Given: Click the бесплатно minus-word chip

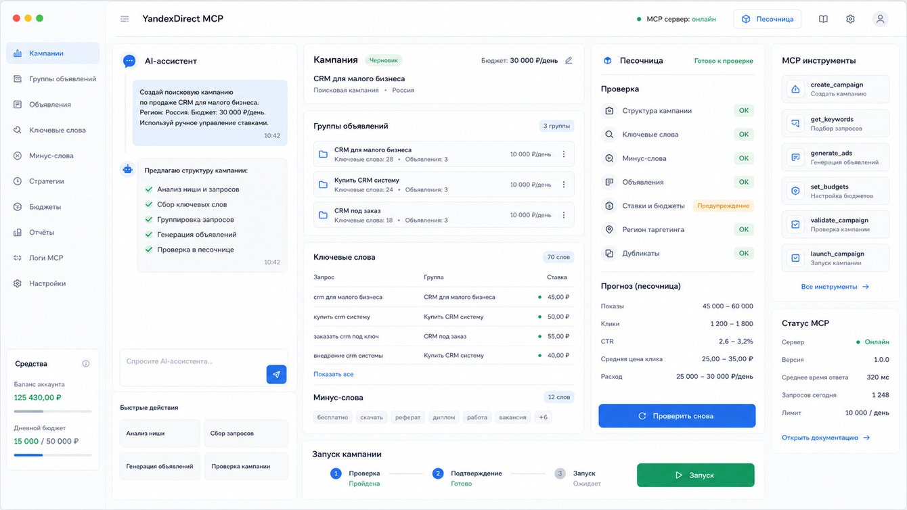Looking at the screenshot, I should (x=333, y=417).
